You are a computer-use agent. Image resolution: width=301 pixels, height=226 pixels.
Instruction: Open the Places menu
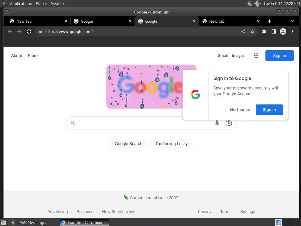[41, 4]
